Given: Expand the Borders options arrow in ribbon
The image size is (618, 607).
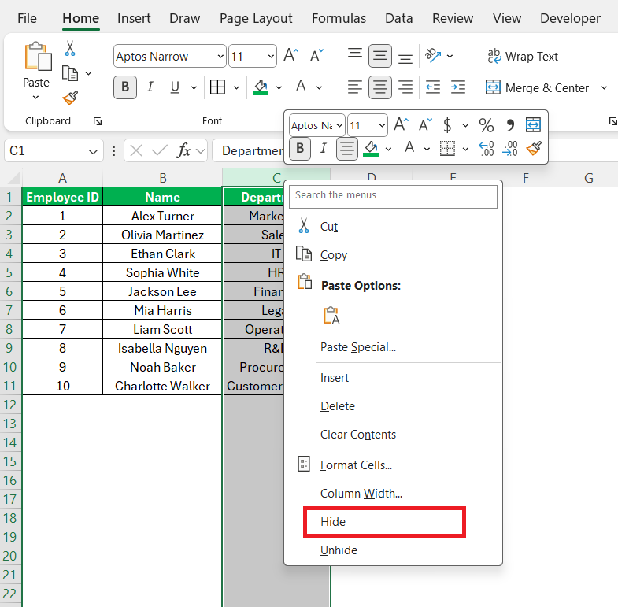Looking at the screenshot, I should tap(236, 87).
